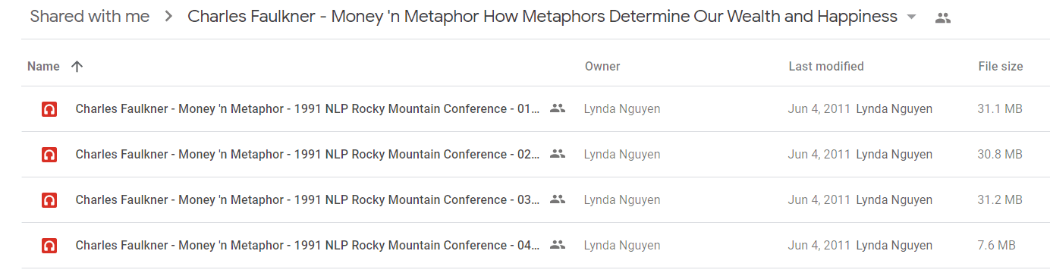Reverse sort with the Name arrow
This screenshot has width=1050, height=273.
(x=77, y=66)
